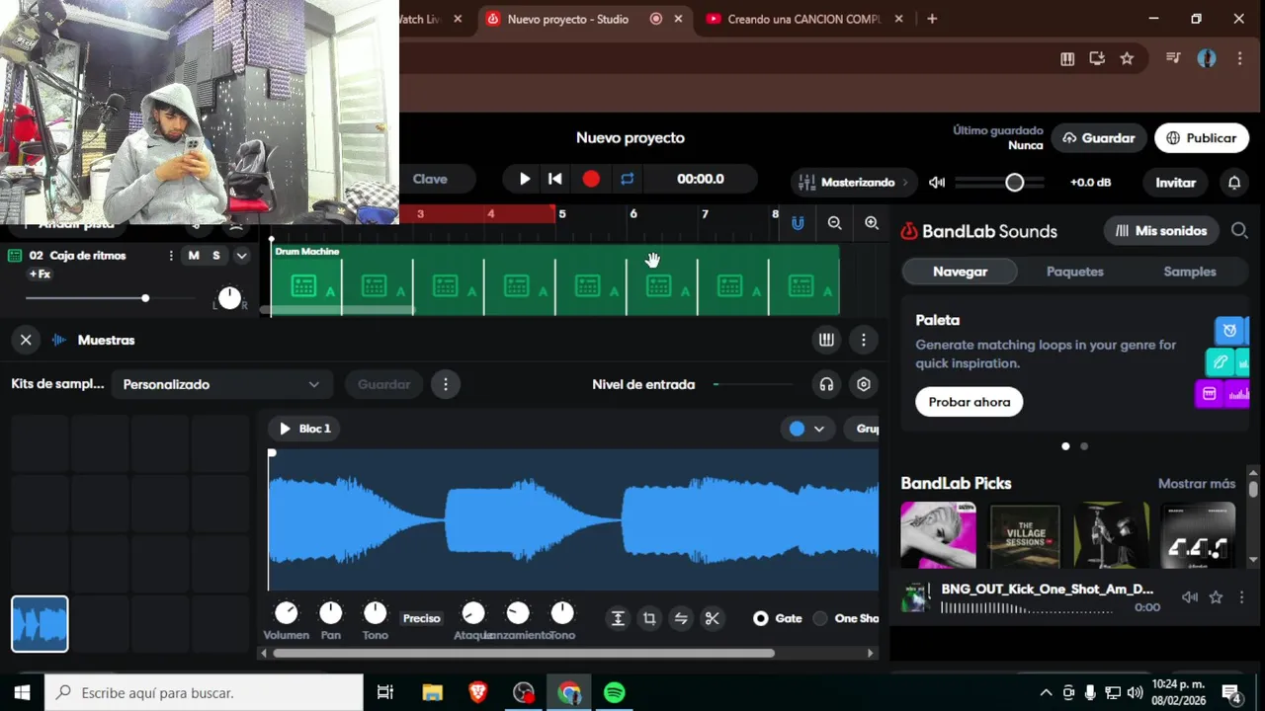Open Brave browser from the taskbar

click(478, 693)
